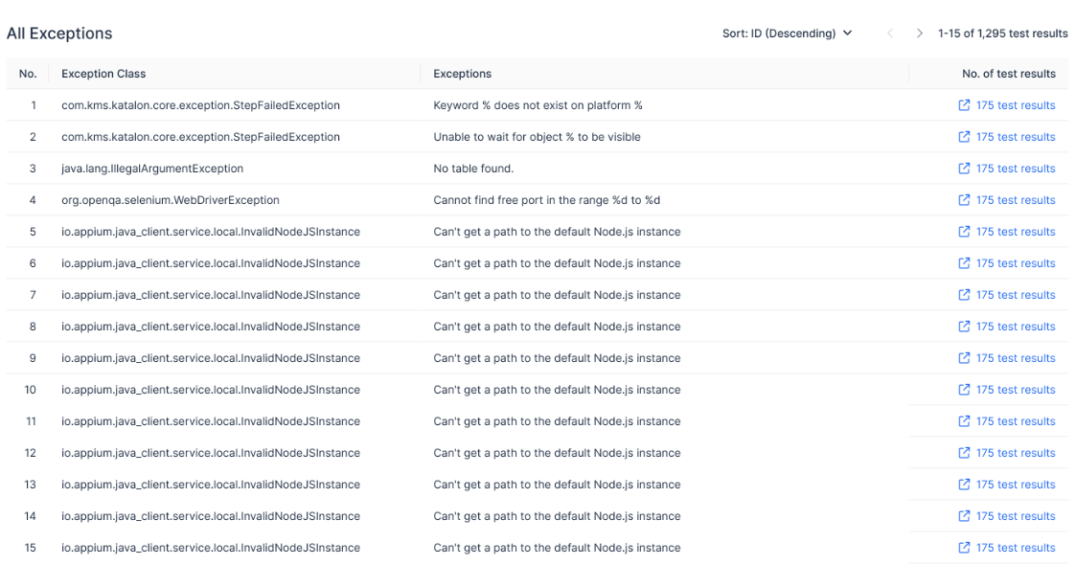Click the Exceptions column header
This screenshot has width=1076, height=565.
pyautogui.click(x=462, y=74)
